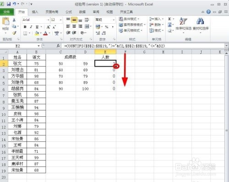This screenshot has width=229, height=182.
Task: Switch to the Page Layout tab
Action: [52, 12]
